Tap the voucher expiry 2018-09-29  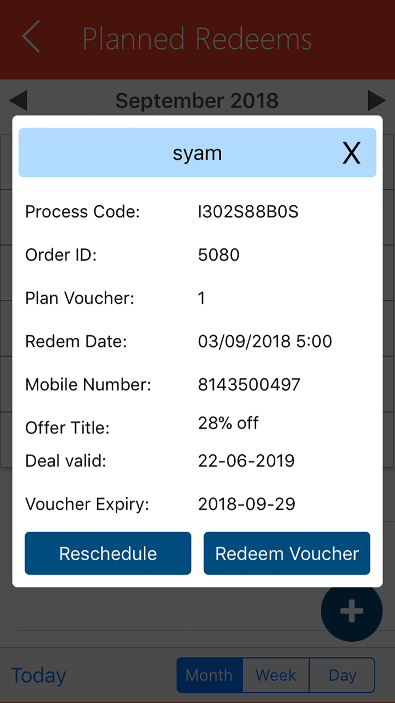click(x=246, y=504)
